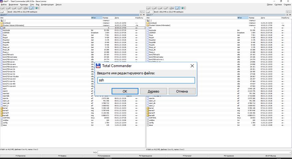Switch left panel to drive f
Screen dimensions: 292x159
(x=20, y=8)
